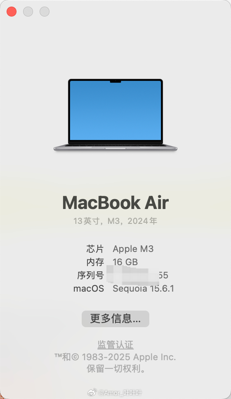Click the Apple M3 chip value
This screenshot has width=231, height=399.
133,249
